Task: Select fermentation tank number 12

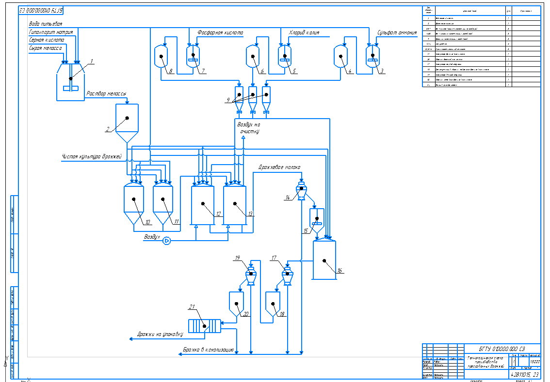Action: pos(203,204)
